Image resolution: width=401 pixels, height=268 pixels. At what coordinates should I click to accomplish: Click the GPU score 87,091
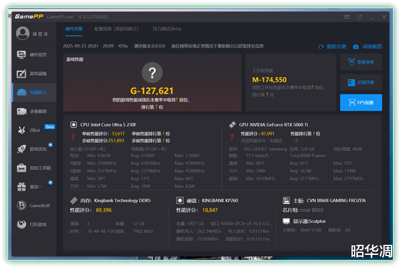tap(268, 133)
